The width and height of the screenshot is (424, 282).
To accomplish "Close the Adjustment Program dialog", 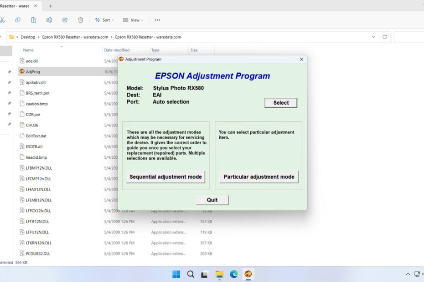I will tap(301, 60).
